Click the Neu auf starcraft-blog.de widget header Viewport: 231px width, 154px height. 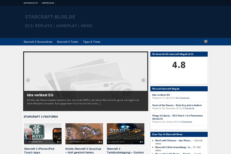pos(179,89)
